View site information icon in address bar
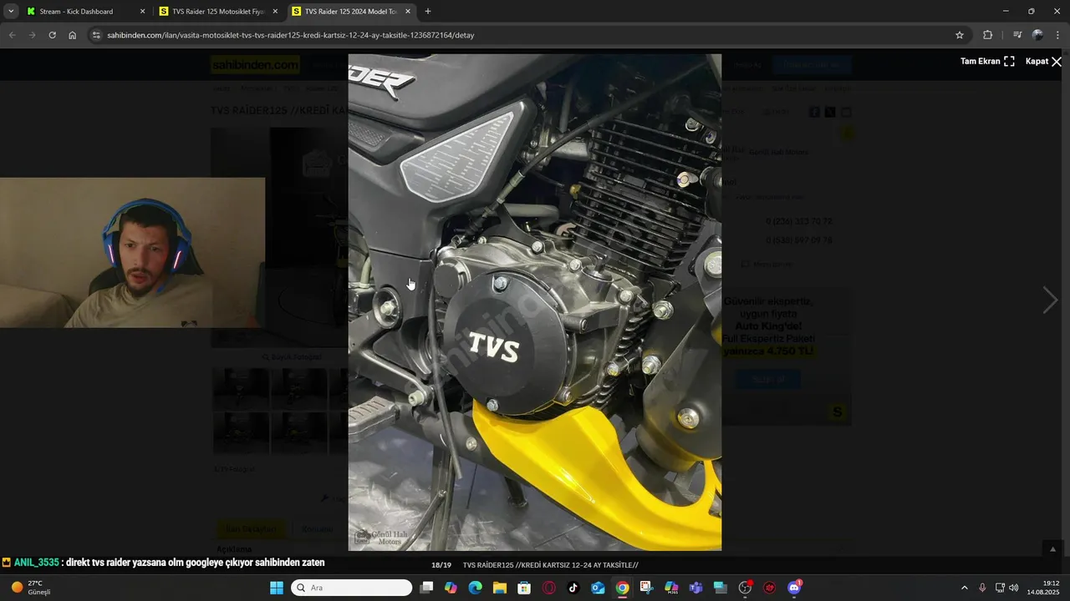The width and height of the screenshot is (1070, 601). [96, 35]
